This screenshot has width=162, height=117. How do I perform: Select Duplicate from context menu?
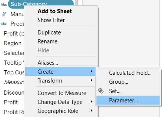pos(49,32)
